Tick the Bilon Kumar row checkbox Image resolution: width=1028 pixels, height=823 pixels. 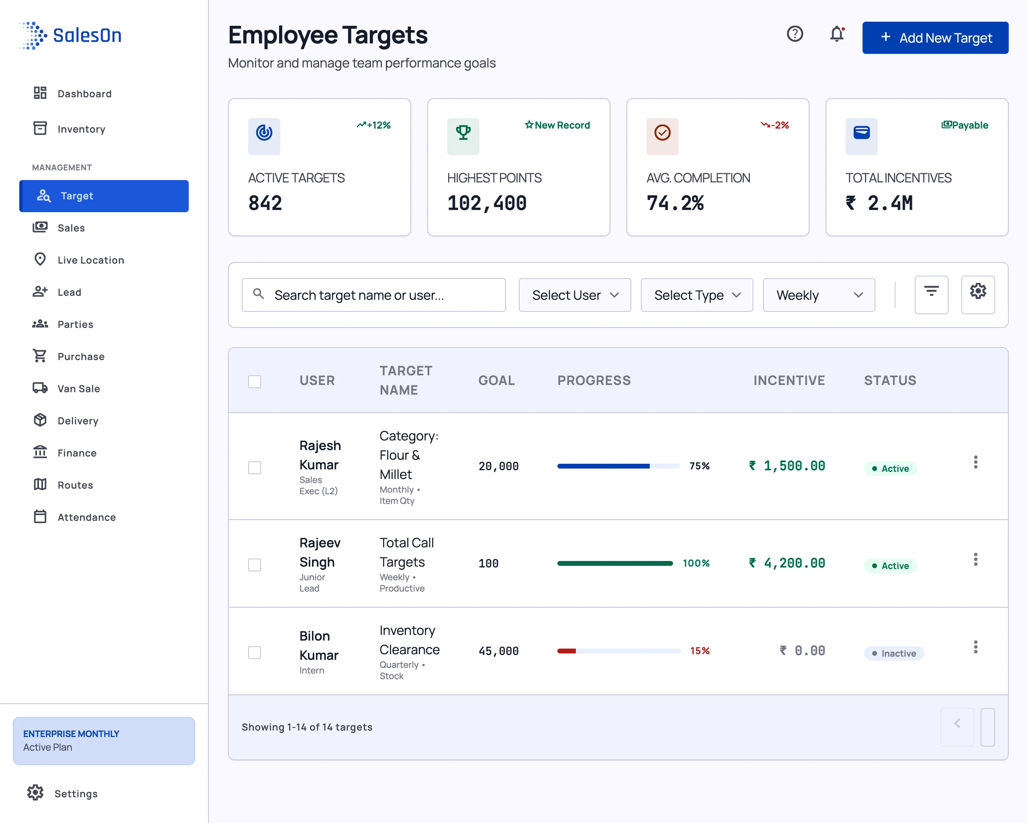tap(255, 652)
